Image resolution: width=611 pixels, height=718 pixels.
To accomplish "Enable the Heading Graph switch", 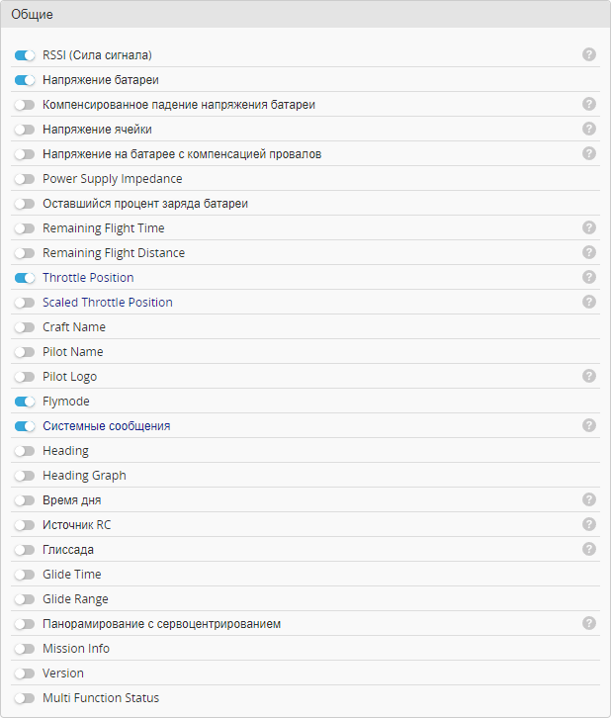I will point(25,476).
